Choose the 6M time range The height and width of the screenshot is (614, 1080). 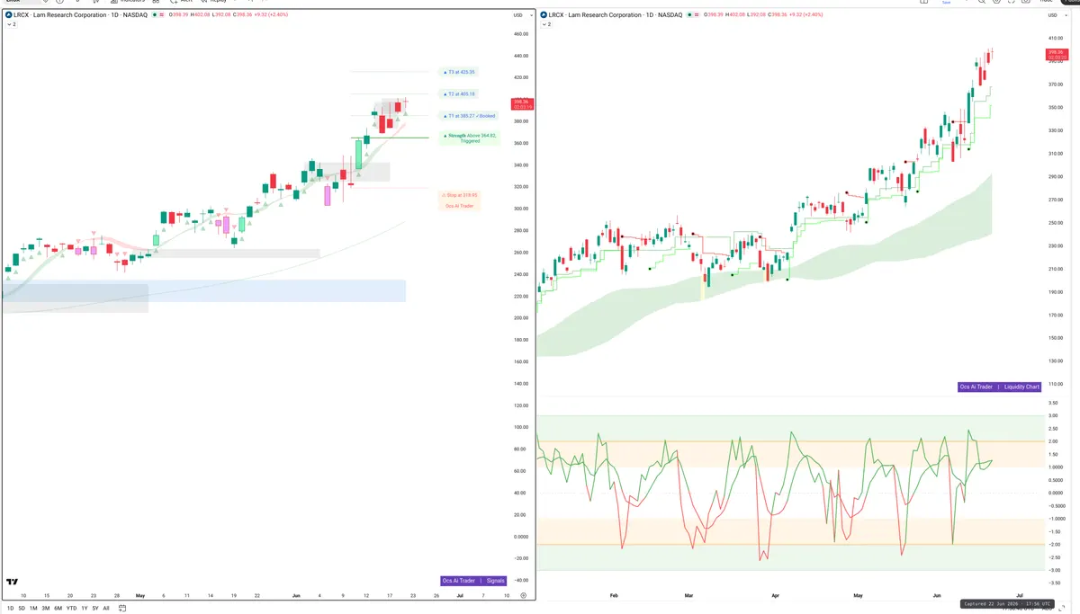(x=58, y=609)
